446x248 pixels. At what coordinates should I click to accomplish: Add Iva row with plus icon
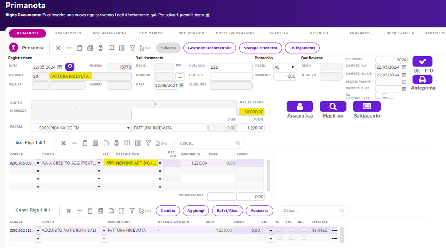(x=74, y=143)
